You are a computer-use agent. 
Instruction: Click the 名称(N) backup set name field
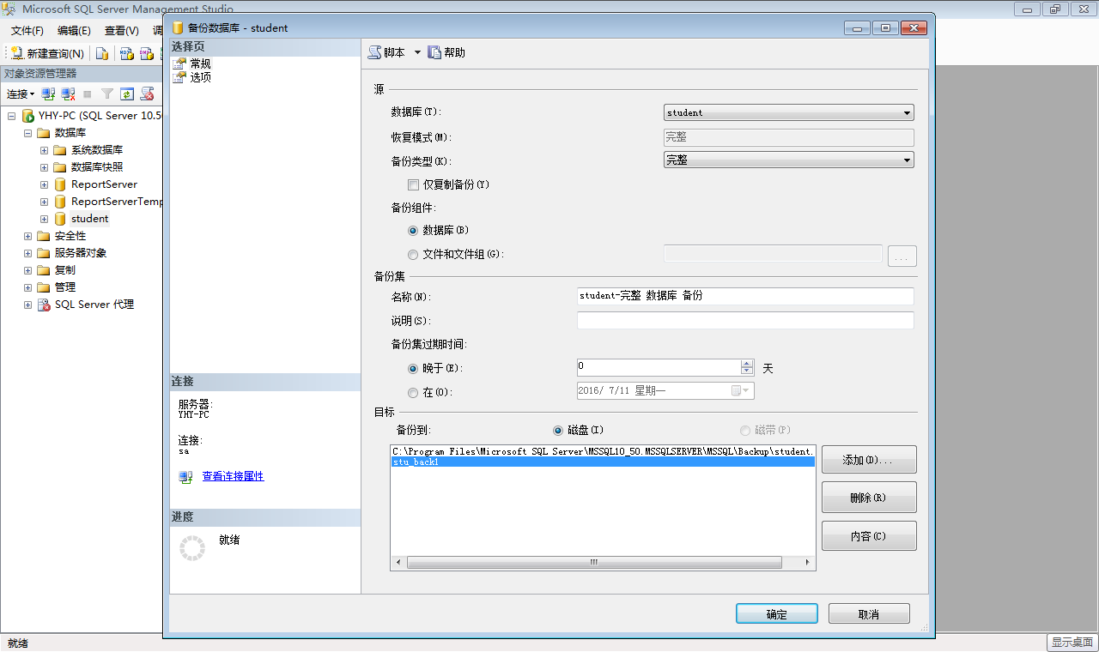click(x=745, y=296)
